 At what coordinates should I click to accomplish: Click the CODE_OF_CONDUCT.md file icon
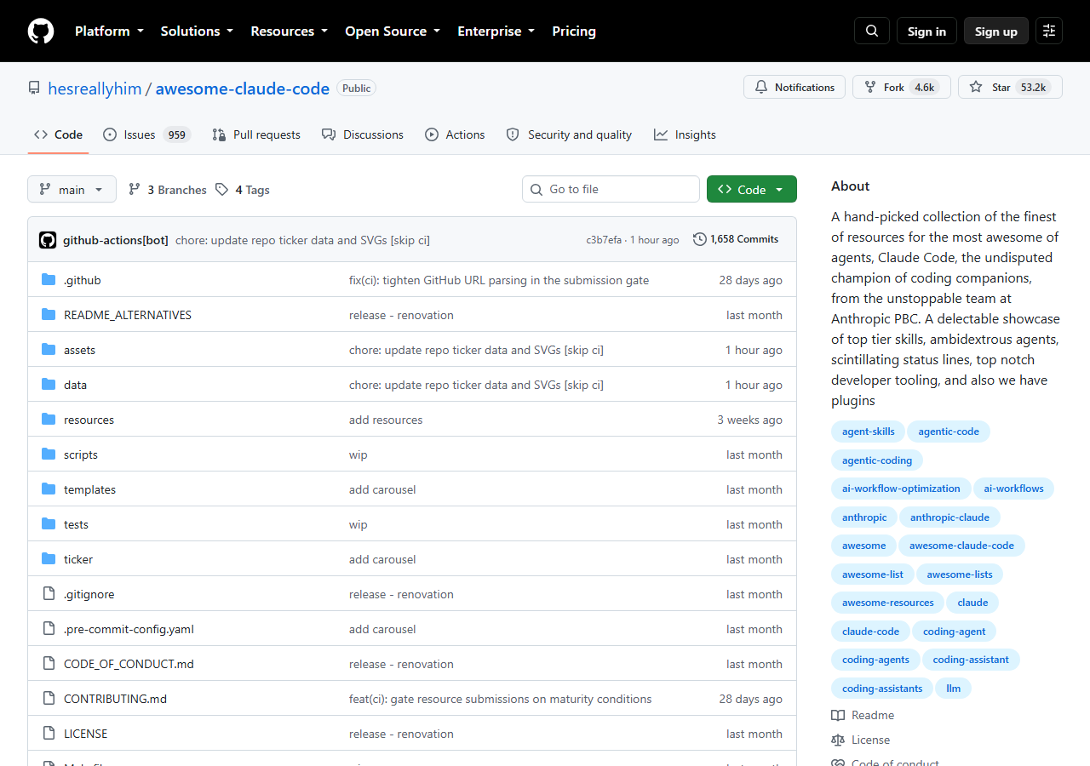point(49,664)
